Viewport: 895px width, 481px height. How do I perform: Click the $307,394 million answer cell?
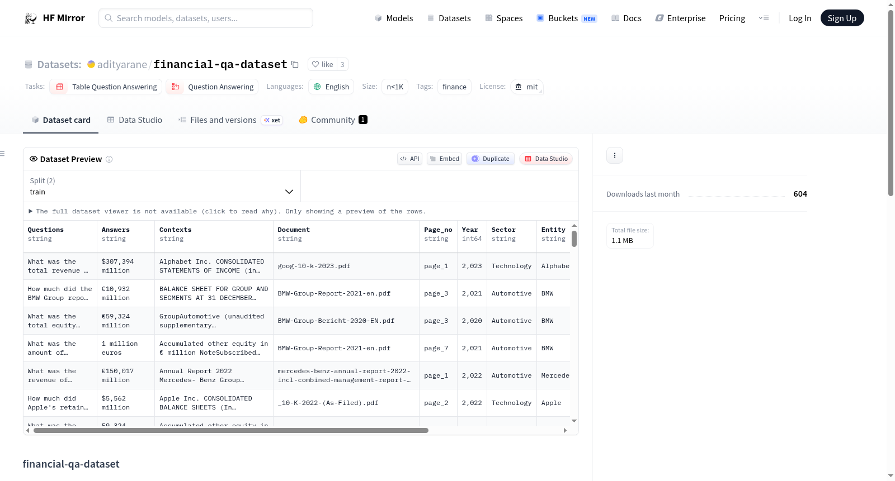(x=126, y=266)
